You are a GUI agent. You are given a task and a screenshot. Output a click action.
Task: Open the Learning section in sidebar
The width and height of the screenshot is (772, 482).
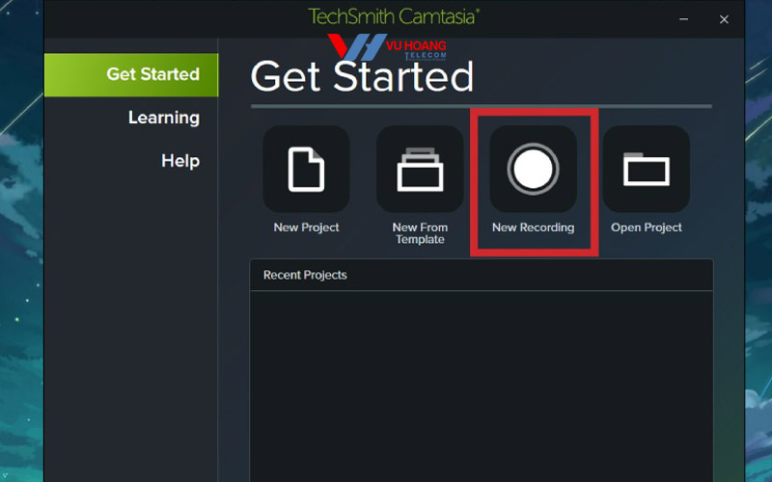coord(163,118)
